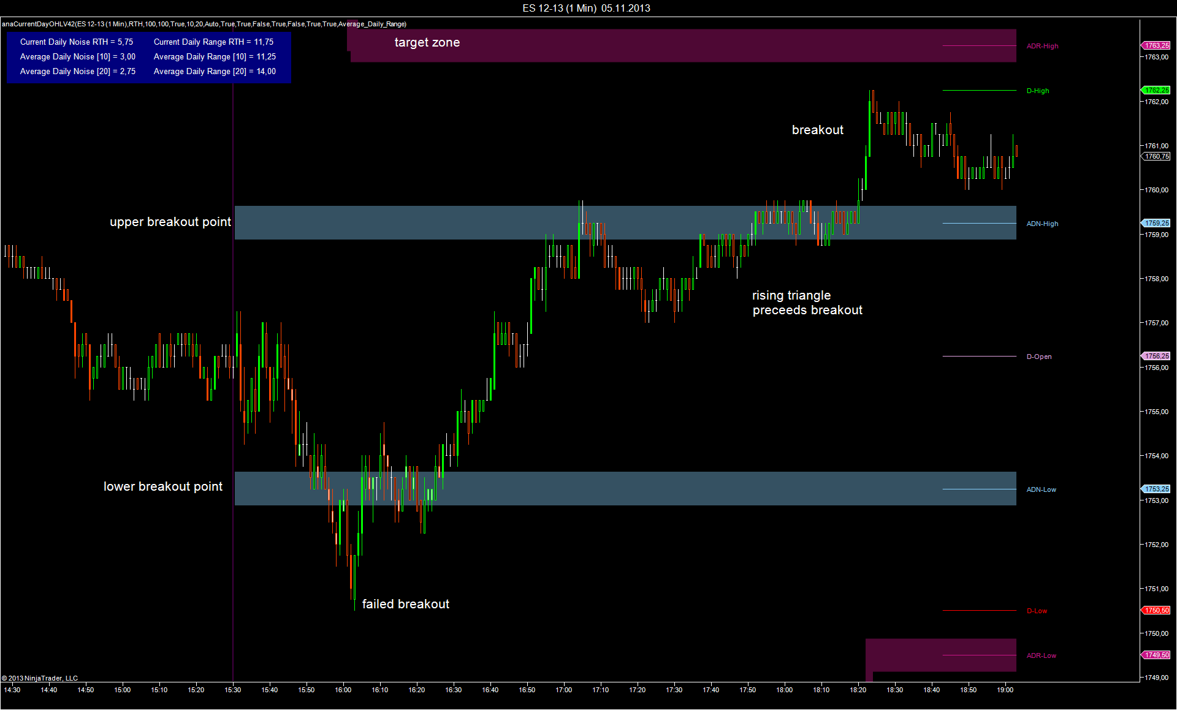Click the "lower breakout point" annotation
Image resolution: width=1177 pixels, height=710 pixels.
click(163, 486)
